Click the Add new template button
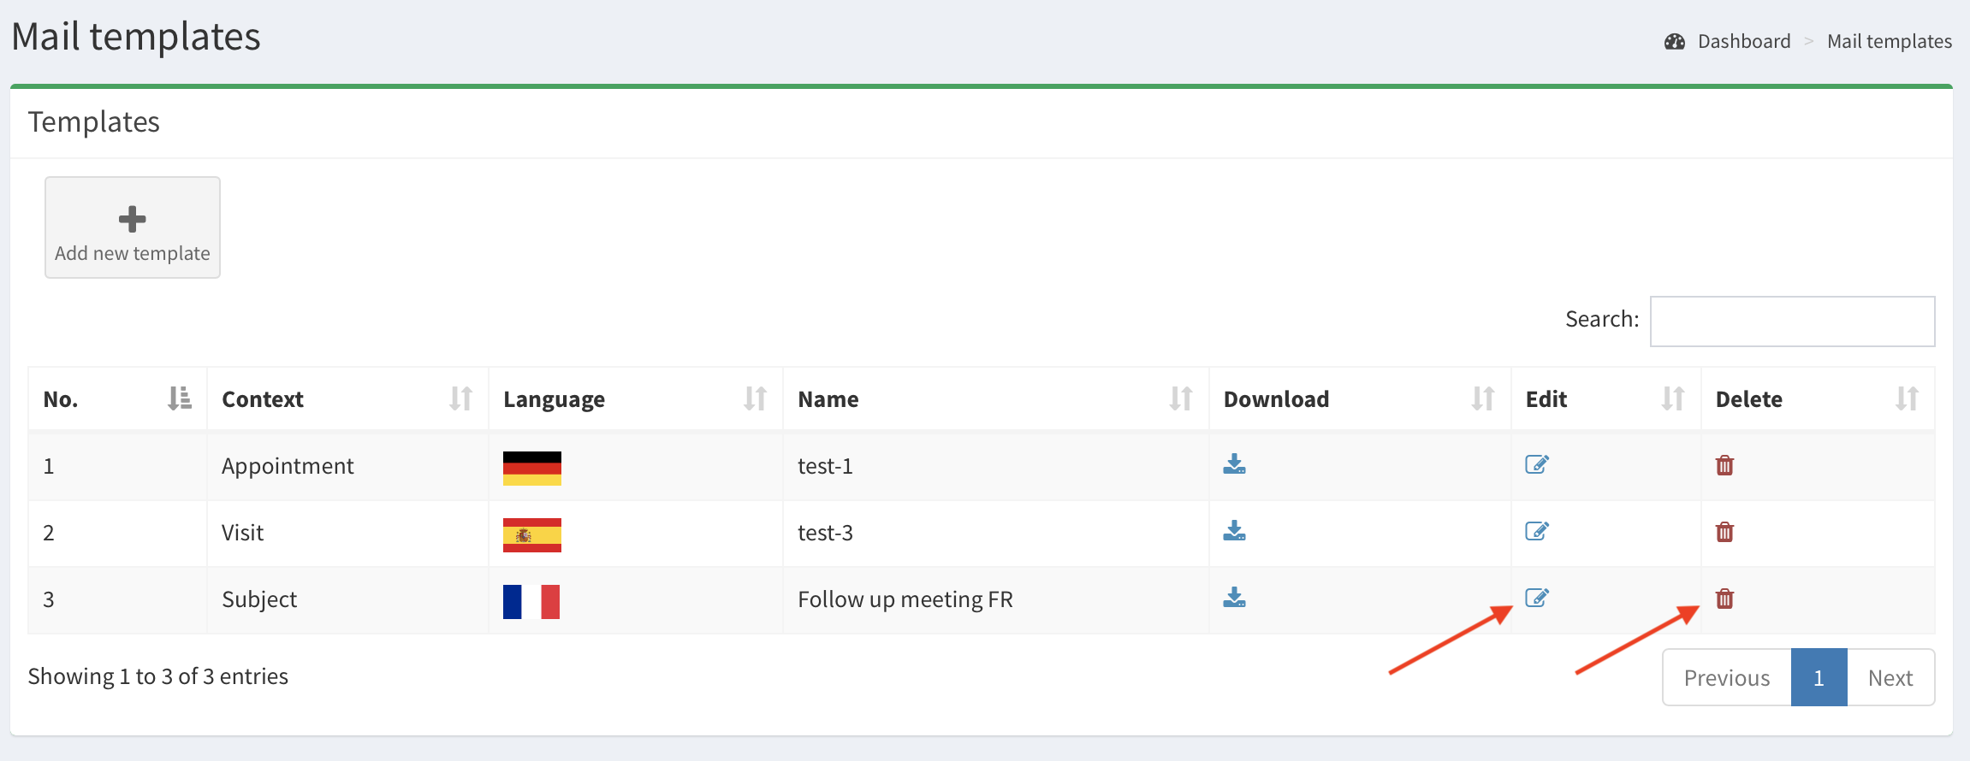This screenshot has height=761, width=1970. (133, 227)
